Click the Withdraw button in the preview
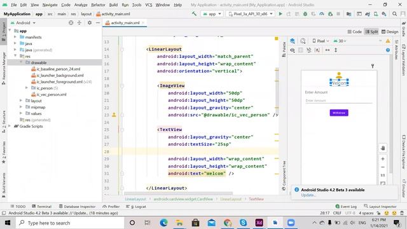The width and height of the screenshot is (407, 229). pyautogui.click(x=339, y=113)
